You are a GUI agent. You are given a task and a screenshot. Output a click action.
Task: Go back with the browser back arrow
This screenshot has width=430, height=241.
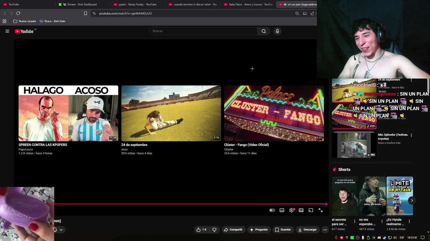5,13
